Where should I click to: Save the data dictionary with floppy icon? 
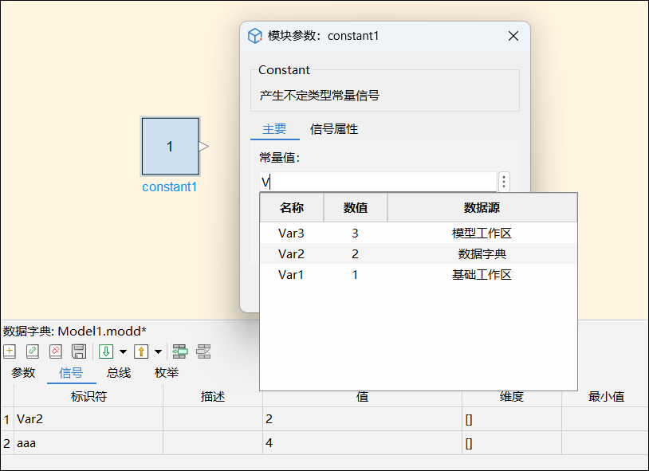(79, 351)
